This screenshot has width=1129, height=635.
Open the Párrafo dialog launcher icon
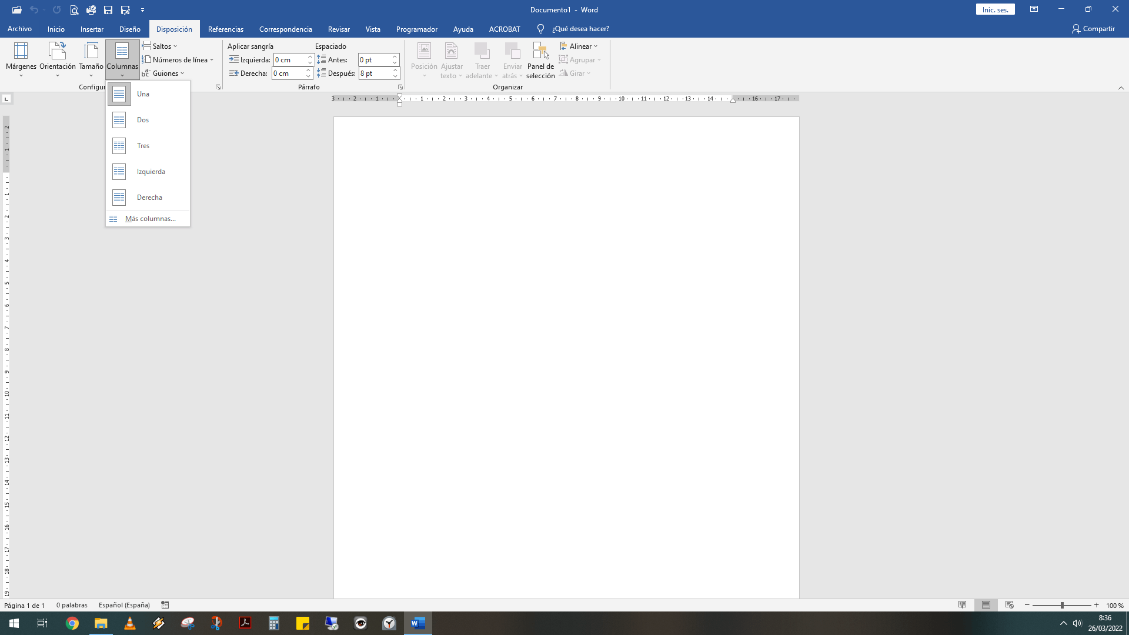click(x=400, y=86)
